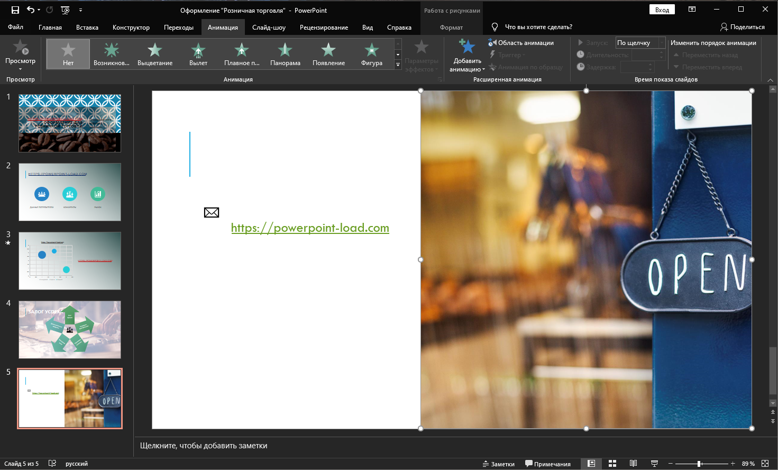778x470 pixels.
Task: Open Quick Access Toolbar customize dropdown
Action: (x=80, y=10)
